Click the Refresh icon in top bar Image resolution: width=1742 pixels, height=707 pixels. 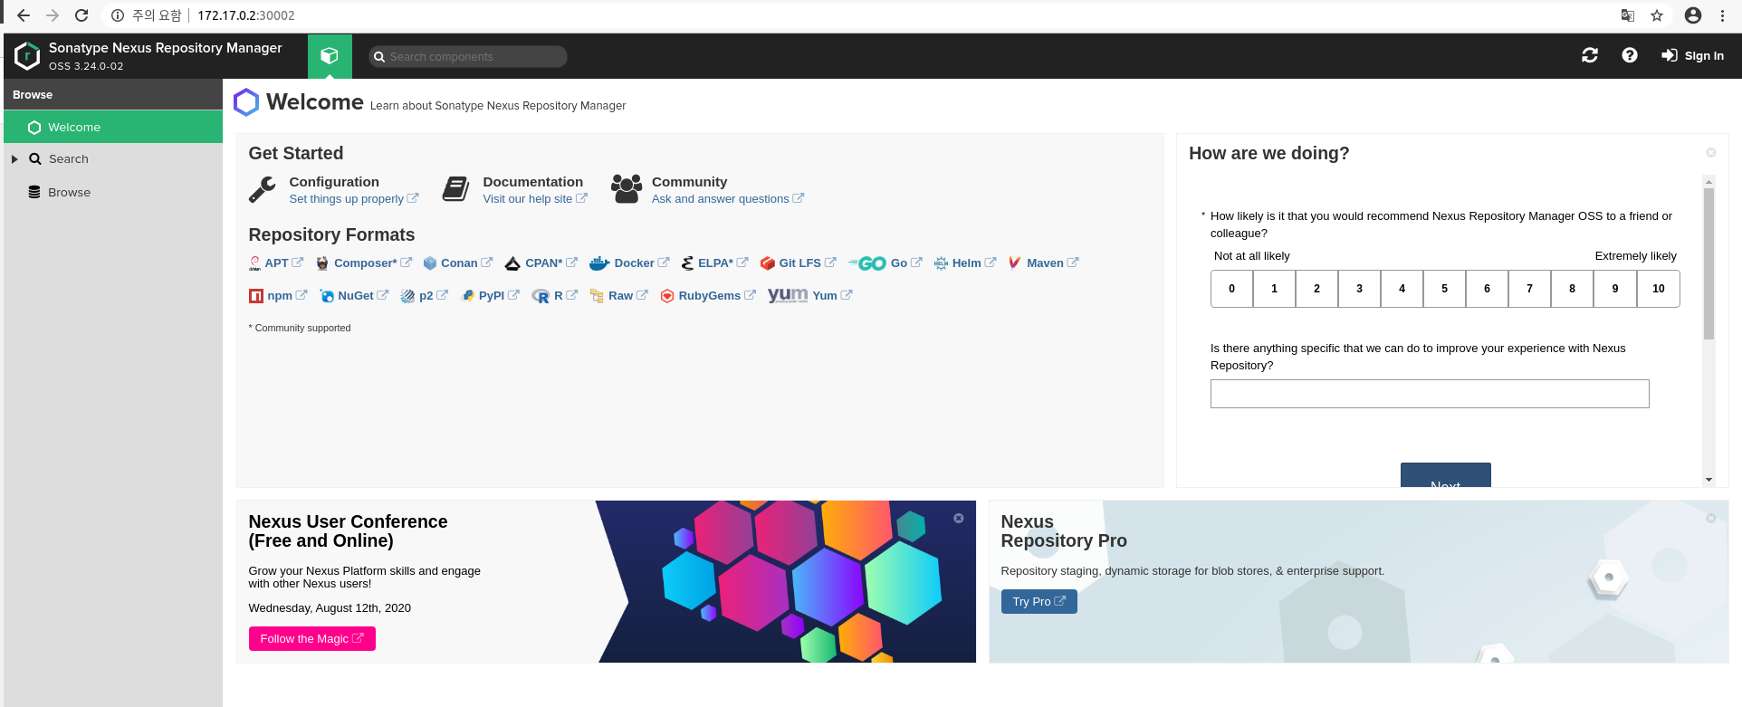pyautogui.click(x=1590, y=55)
